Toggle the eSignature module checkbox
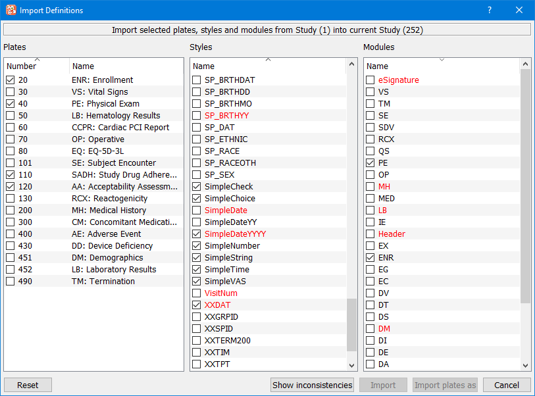 click(370, 80)
